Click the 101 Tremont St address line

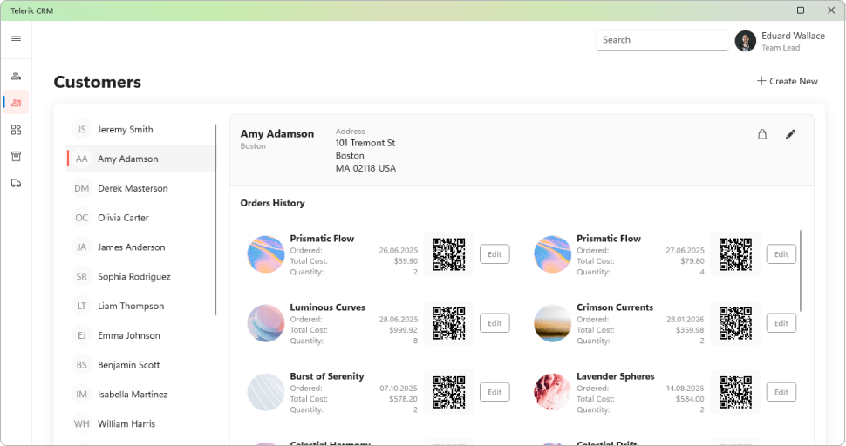coord(365,143)
